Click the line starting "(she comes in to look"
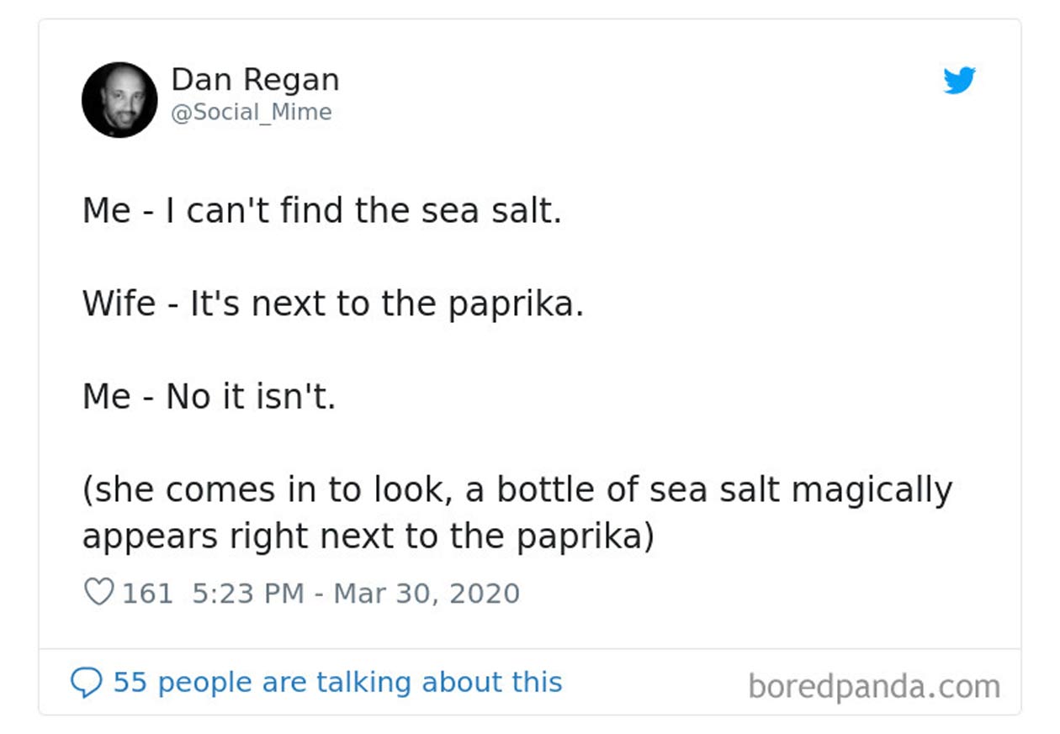Viewport: 1060px width, 734px height. [517, 489]
